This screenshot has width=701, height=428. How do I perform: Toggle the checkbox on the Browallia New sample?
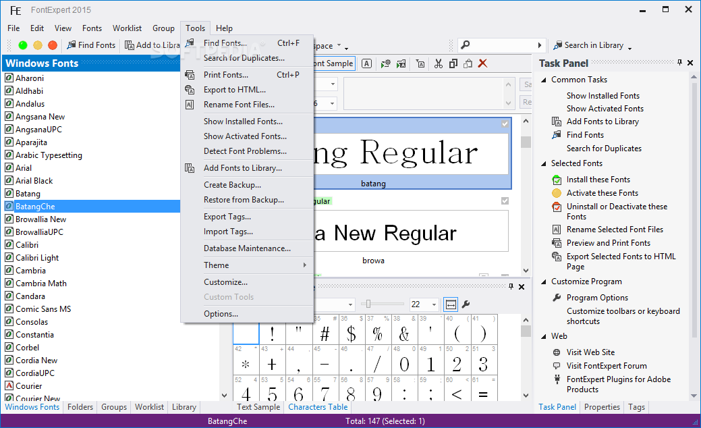[505, 200]
